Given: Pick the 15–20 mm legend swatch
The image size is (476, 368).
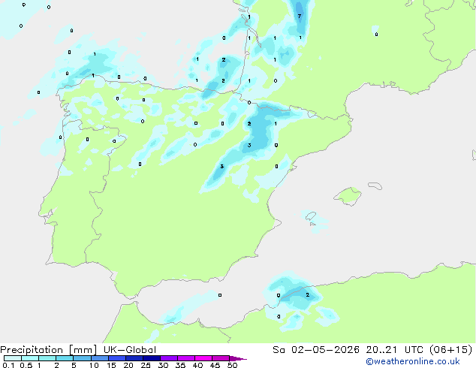Looking at the screenshot, I should (x=117, y=358).
